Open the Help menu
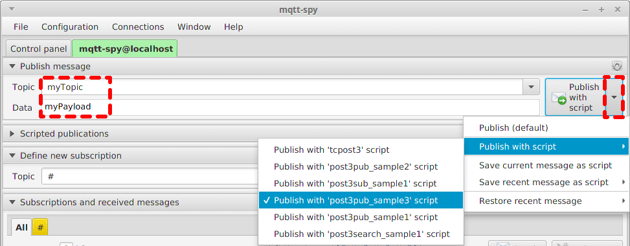 tap(234, 27)
